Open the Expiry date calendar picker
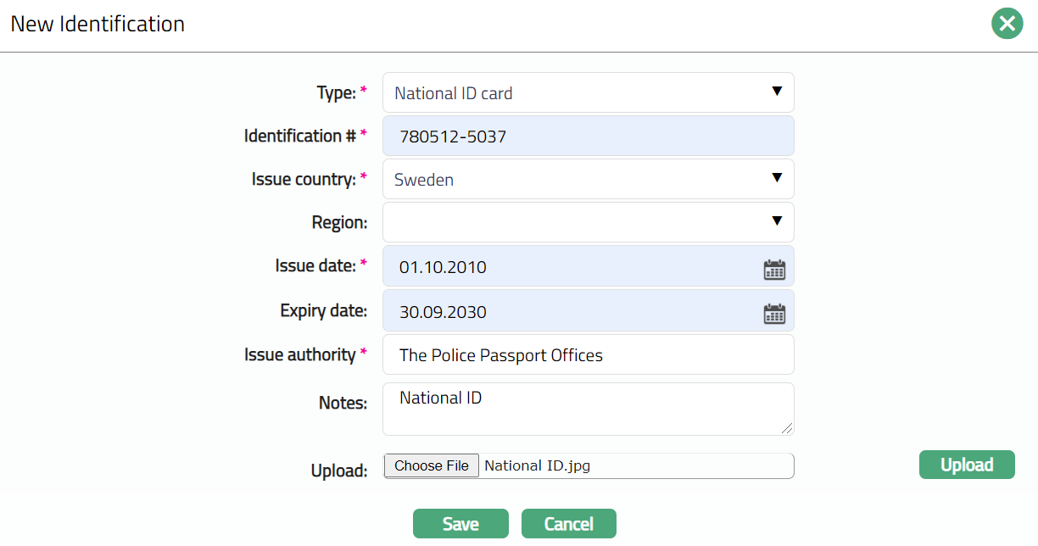The image size is (1038, 546). 774,314
